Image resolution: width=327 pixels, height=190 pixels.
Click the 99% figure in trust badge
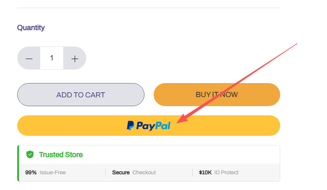(x=31, y=172)
